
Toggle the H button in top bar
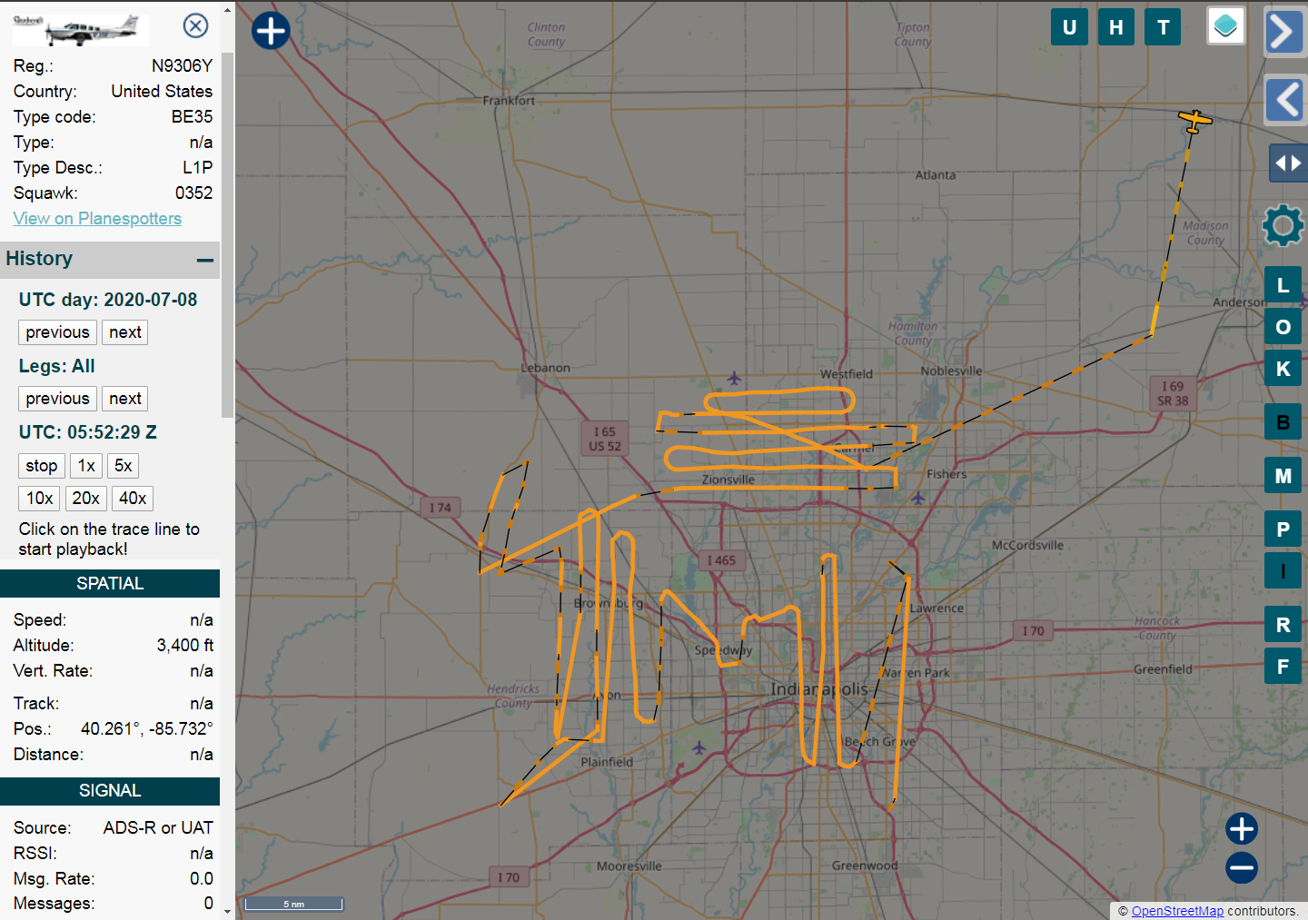1115,27
